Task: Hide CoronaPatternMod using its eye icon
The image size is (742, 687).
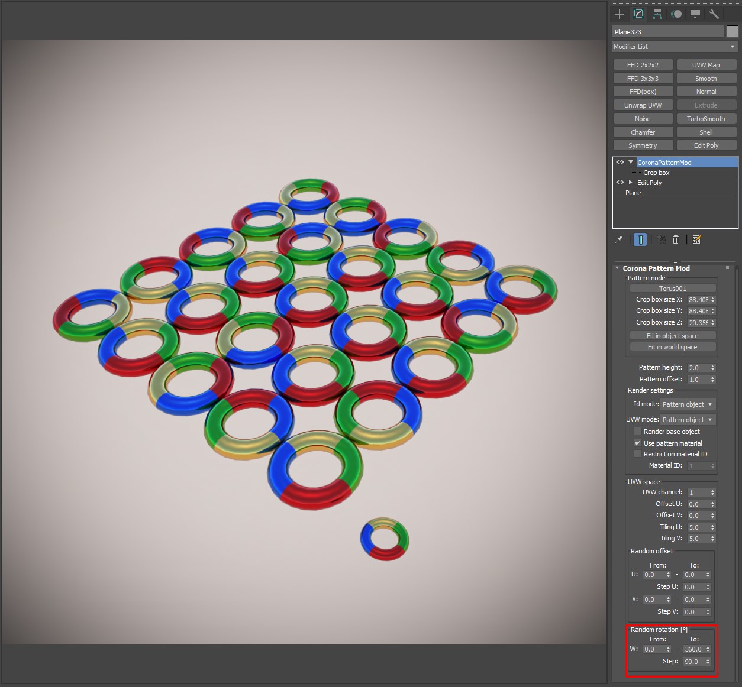Action: click(x=620, y=162)
